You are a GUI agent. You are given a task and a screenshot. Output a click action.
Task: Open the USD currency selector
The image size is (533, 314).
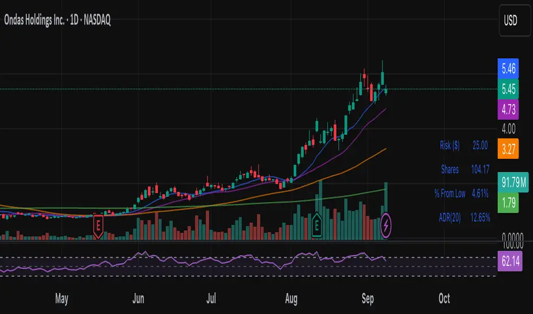coord(515,21)
